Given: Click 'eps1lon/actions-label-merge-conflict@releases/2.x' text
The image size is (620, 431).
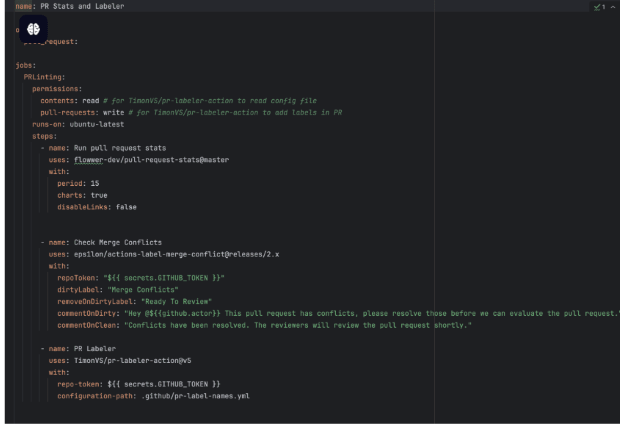Looking at the screenshot, I should tap(177, 254).
